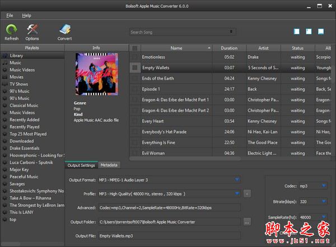Click the TV Shows playlist icon
Screen dimensions: 336x247
4,84
